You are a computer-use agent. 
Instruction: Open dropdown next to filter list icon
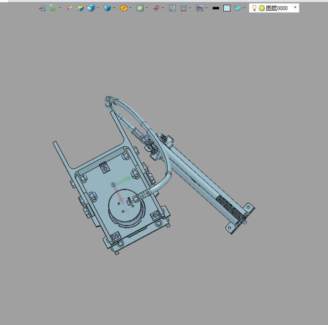click(x=60, y=8)
